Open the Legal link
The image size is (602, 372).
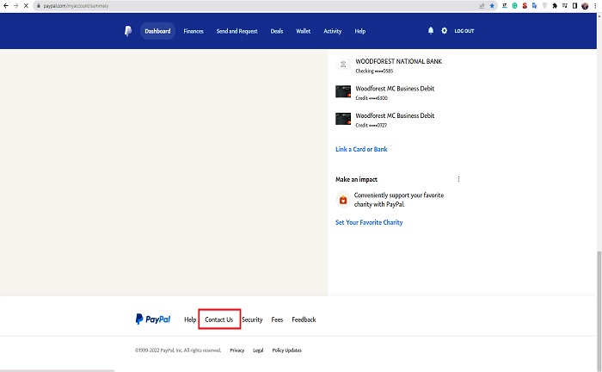258,350
